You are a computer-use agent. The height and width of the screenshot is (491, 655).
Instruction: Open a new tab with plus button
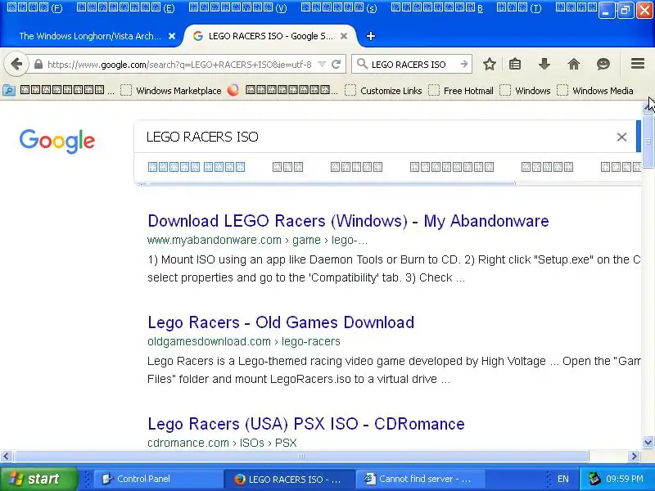pyautogui.click(x=371, y=36)
